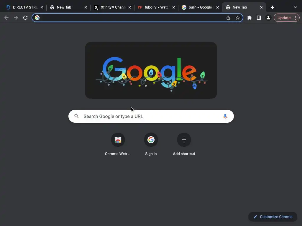Click the magnifier in the search box

tap(76, 116)
